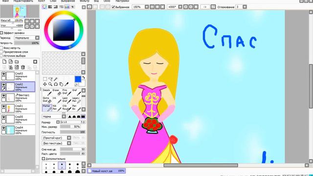Screen dimensions: 313x176
Task: Enable Источник выбора checkbox
Action: pos(1,56)
